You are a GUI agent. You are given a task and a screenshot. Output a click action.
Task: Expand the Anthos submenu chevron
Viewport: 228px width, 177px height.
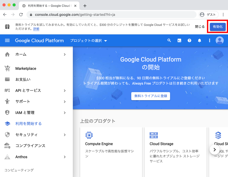(65, 157)
